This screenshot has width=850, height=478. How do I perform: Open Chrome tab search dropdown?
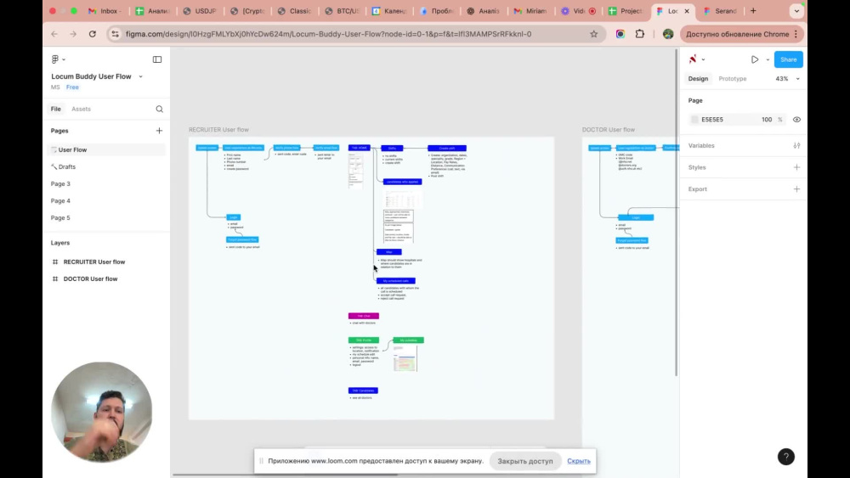coord(796,11)
